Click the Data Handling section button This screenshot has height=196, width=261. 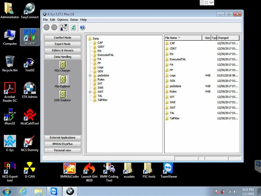(63, 57)
